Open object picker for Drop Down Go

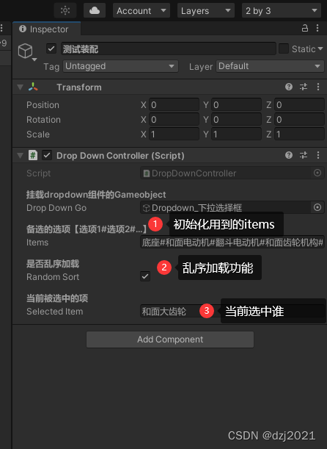(317, 207)
